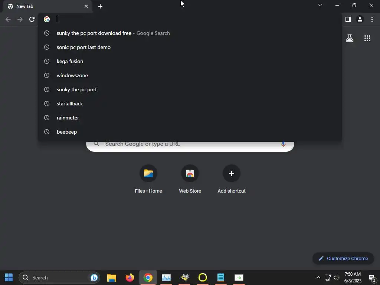380x285 pixels.
Task: Open the tab search chevron
Action: [x=320, y=5]
